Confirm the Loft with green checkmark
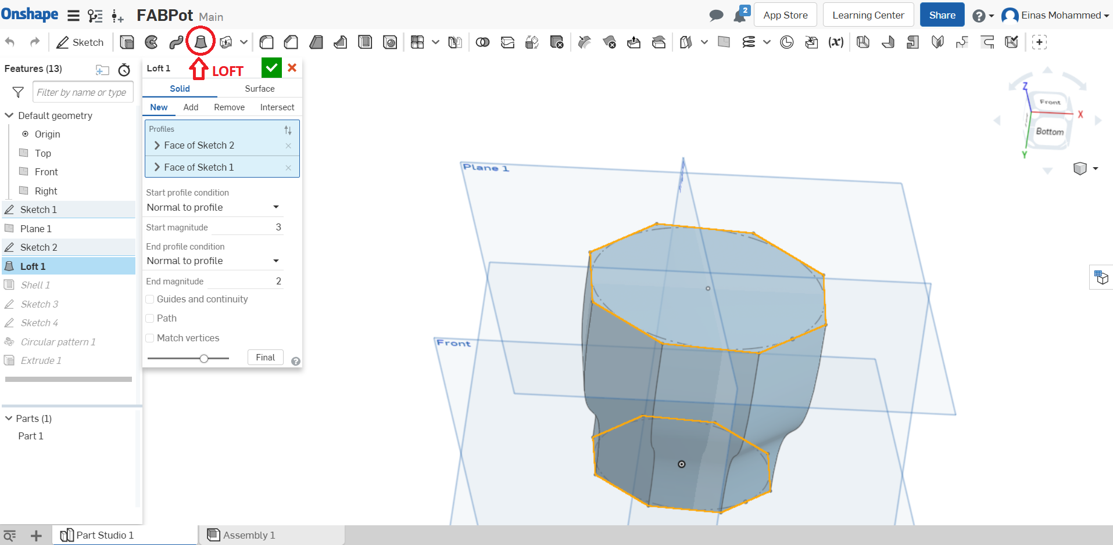 click(x=271, y=68)
